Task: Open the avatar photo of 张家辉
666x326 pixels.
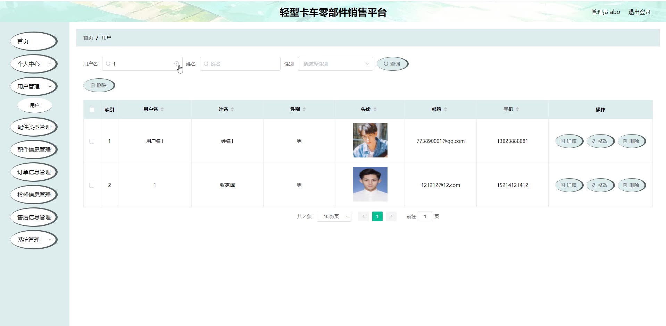Action: pos(370,184)
